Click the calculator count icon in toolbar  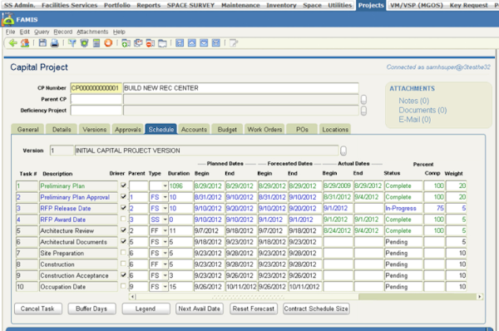tap(96, 43)
